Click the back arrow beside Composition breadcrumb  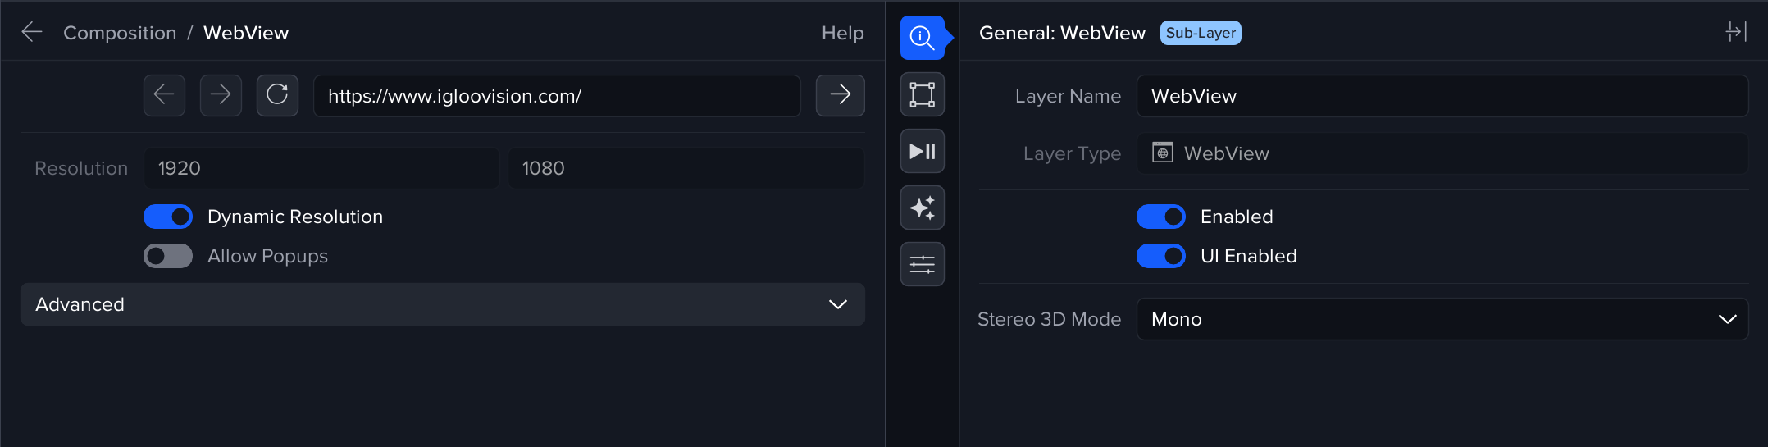tap(32, 32)
